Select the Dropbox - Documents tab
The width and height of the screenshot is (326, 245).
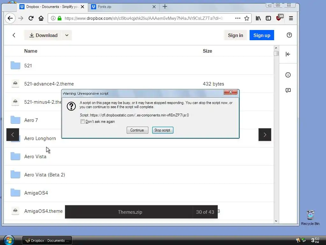(x=52, y=7)
